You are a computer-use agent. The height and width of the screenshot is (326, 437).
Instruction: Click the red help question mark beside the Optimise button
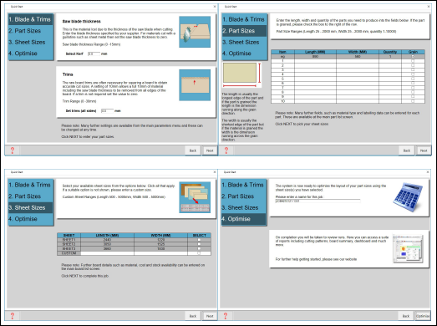(226, 316)
